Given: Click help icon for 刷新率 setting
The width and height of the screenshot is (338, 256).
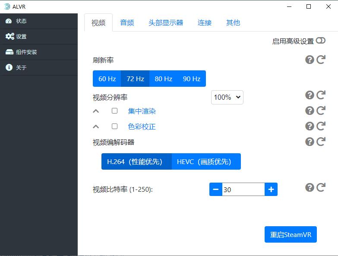Looking at the screenshot, I should coord(310,60).
